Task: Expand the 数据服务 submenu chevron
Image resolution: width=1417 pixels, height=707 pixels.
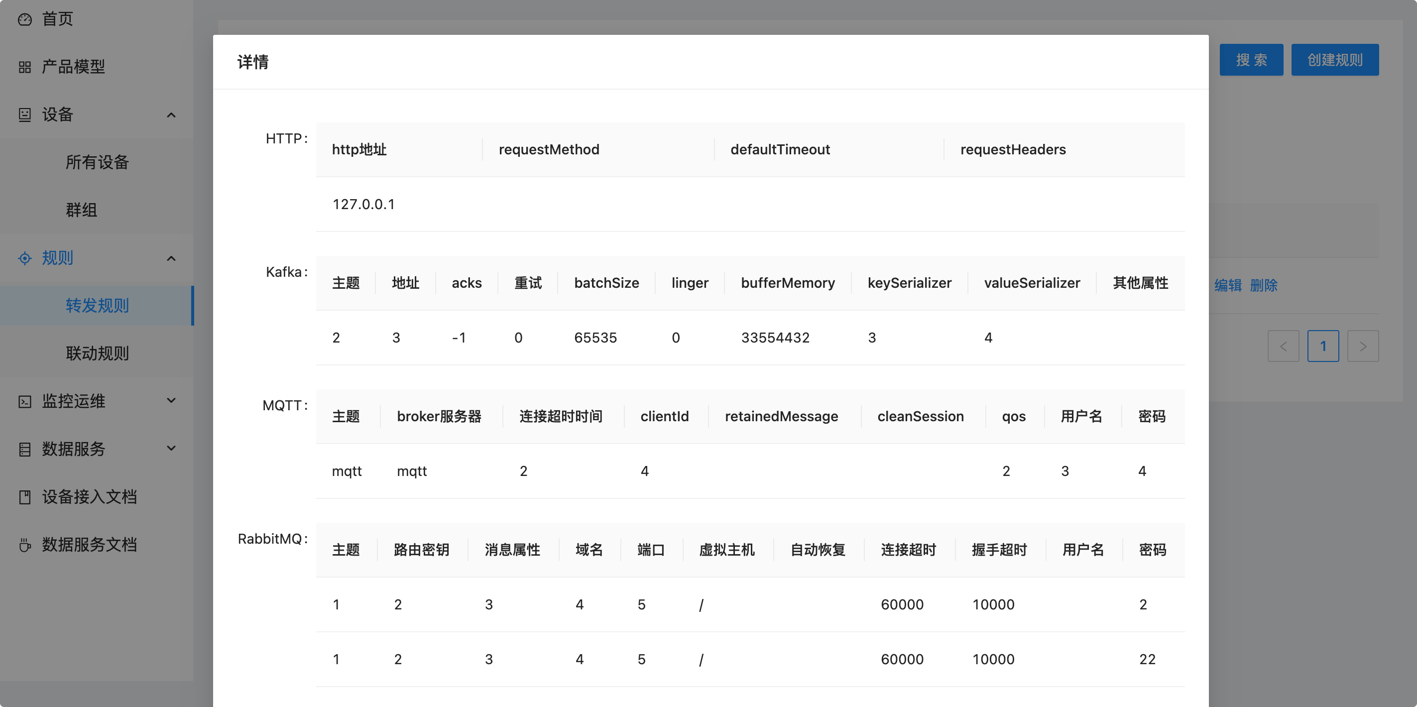Action: click(x=171, y=449)
